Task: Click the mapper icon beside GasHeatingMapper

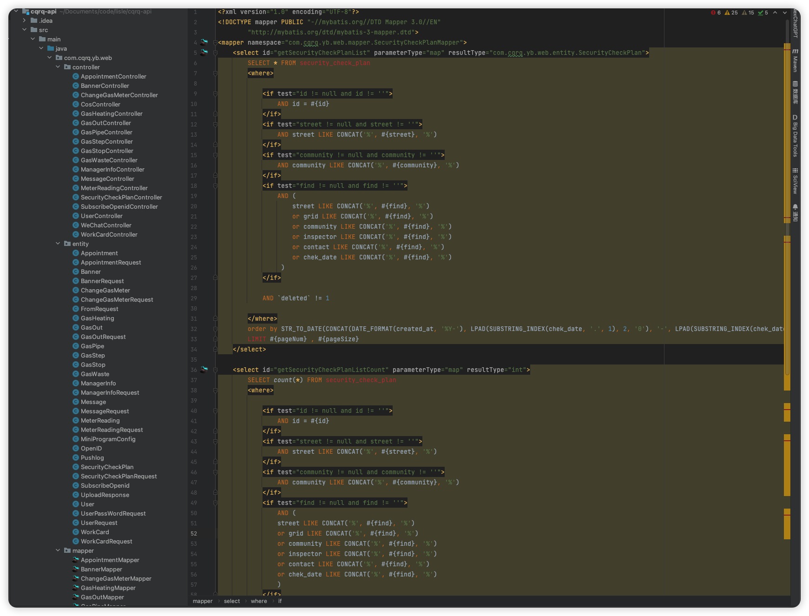Action: 76,588
